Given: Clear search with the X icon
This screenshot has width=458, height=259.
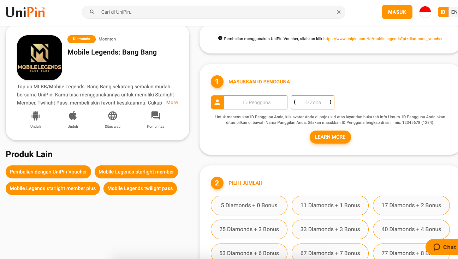Looking at the screenshot, I should 339,12.
